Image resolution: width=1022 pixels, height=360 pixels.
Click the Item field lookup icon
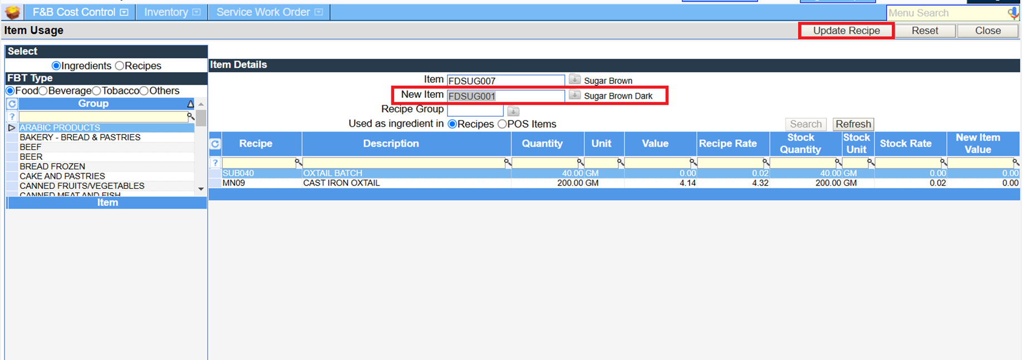(574, 80)
